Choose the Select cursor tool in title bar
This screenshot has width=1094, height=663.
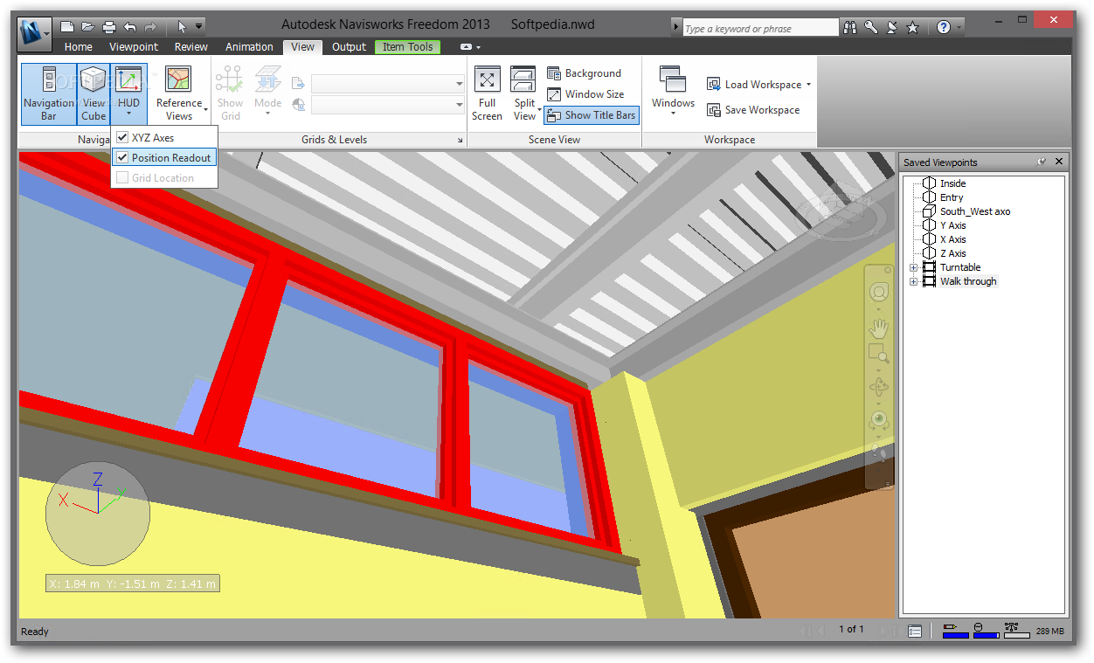click(x=183, y=27)
